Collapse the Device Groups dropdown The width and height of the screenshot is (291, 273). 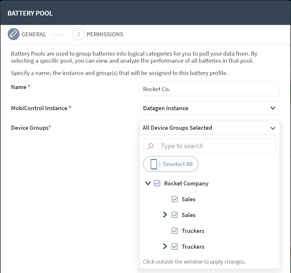click(273, 128)
